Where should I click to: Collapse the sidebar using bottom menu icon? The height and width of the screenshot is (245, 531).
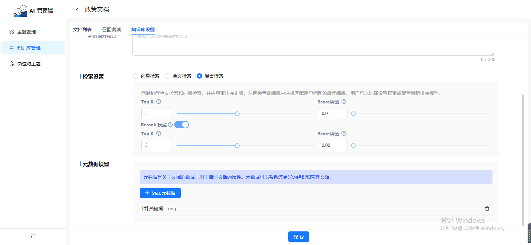(33, 237)
